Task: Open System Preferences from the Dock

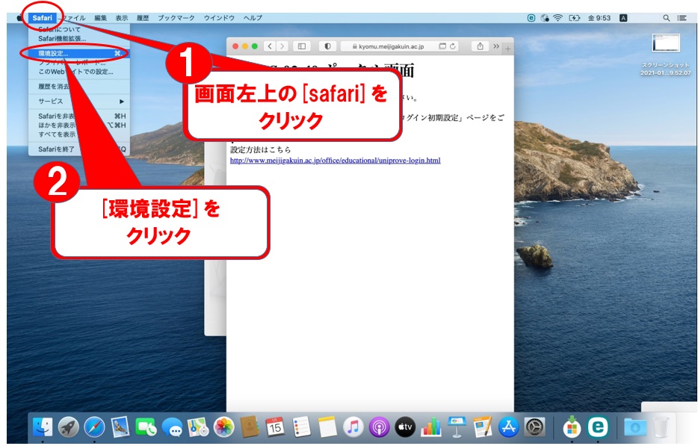Action: [534, 427]
